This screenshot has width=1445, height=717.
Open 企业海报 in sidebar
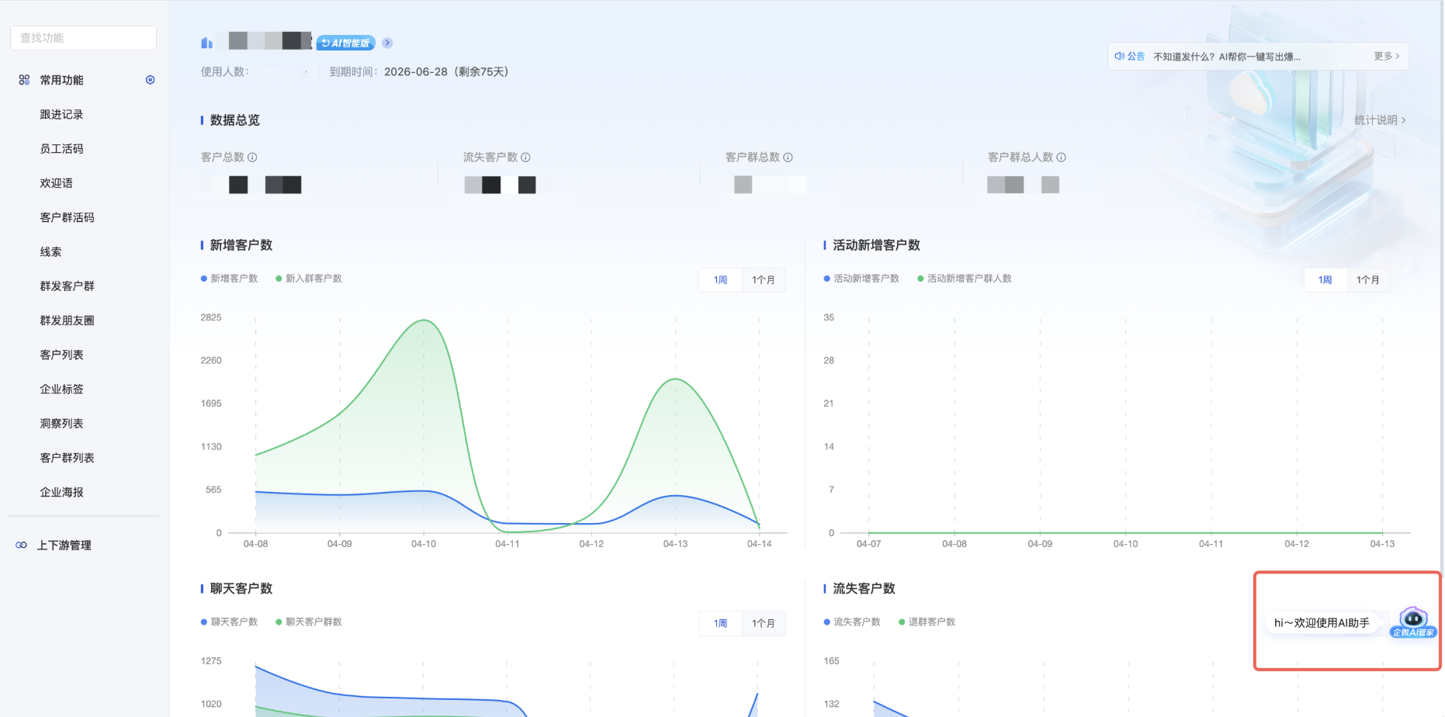coord(62,493)
